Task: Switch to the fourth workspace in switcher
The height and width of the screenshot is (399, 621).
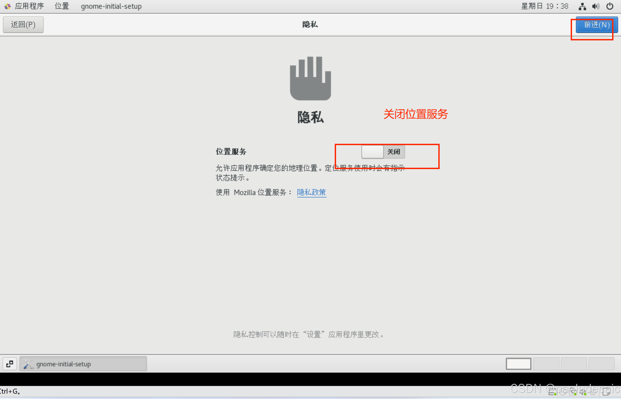Action: (601, 364)
